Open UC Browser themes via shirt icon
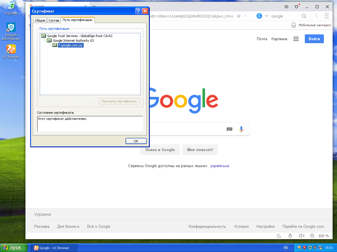Viewport: 337px width, 252px height. click(296, 6)
